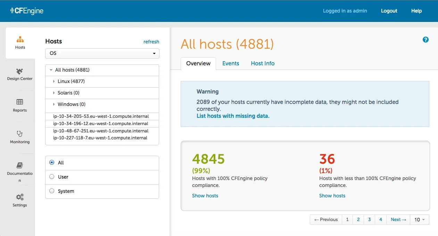The image size is (438, 236).
Task: Expand the Linux (4877) tree node
Action: click(54, 81)
